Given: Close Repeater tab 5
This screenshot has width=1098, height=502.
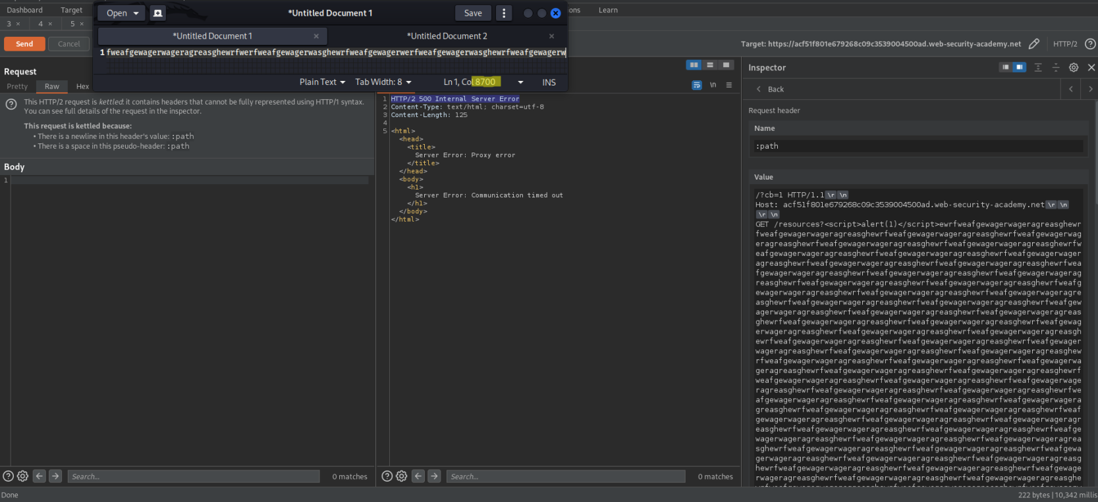Looking at the screenshot, I should (x=82, y=24).
